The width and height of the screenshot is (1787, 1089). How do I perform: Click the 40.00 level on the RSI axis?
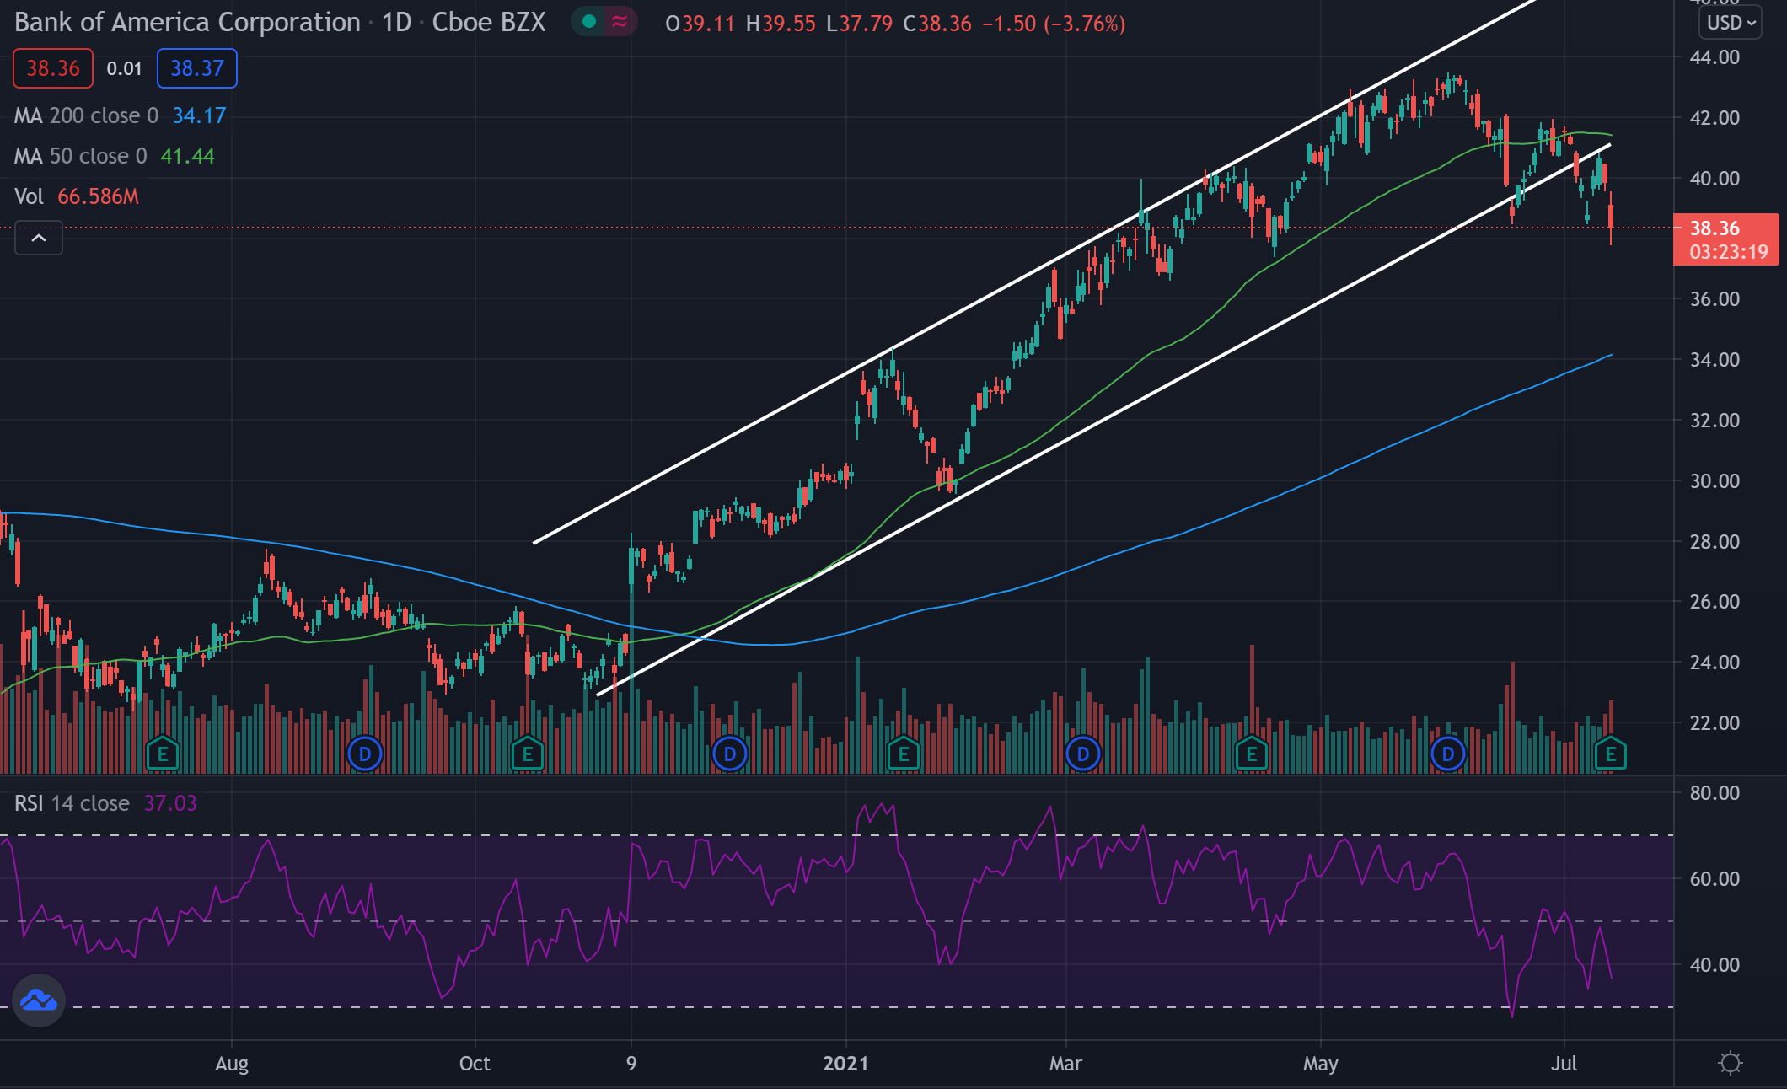pos(1715,965)
